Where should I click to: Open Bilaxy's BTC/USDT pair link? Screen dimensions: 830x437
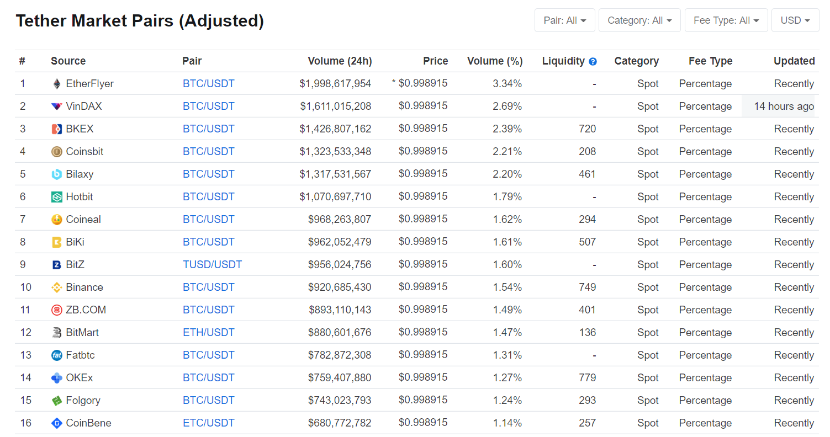209,174
